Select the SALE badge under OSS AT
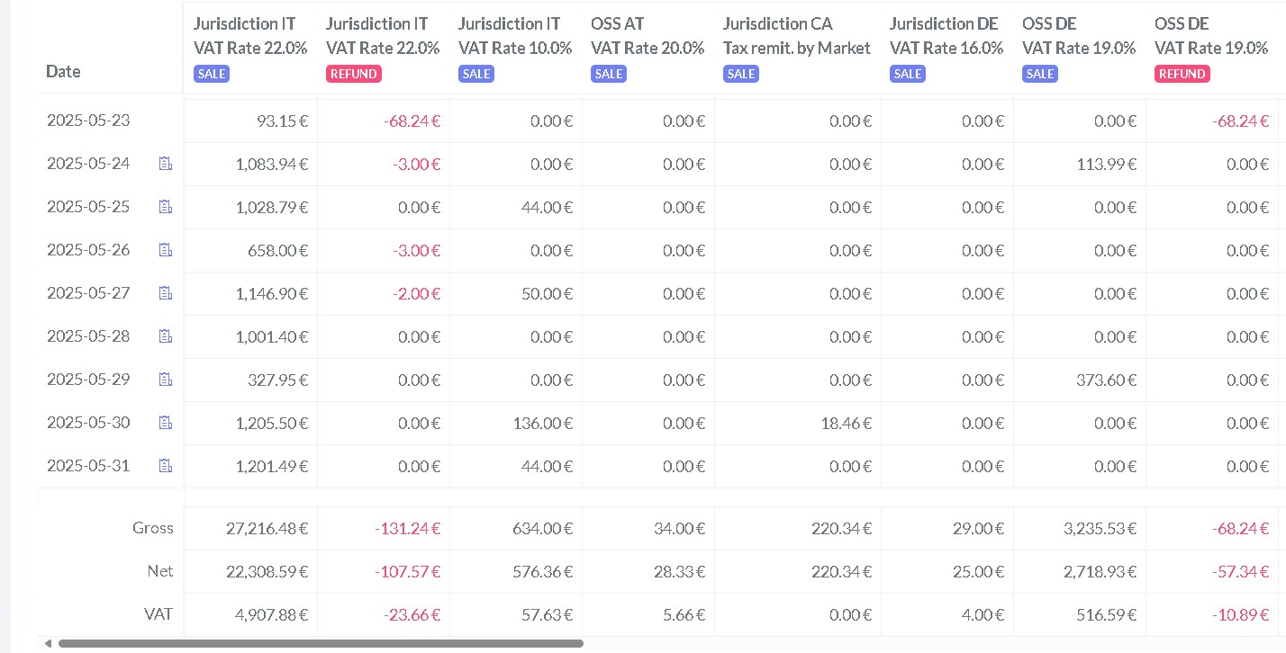 click(609, 74)
